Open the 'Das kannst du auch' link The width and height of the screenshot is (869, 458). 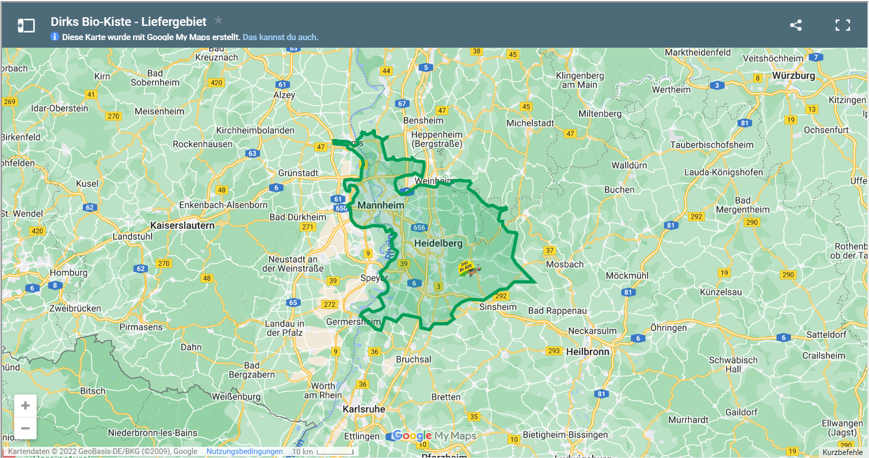[x=280, y=37]
